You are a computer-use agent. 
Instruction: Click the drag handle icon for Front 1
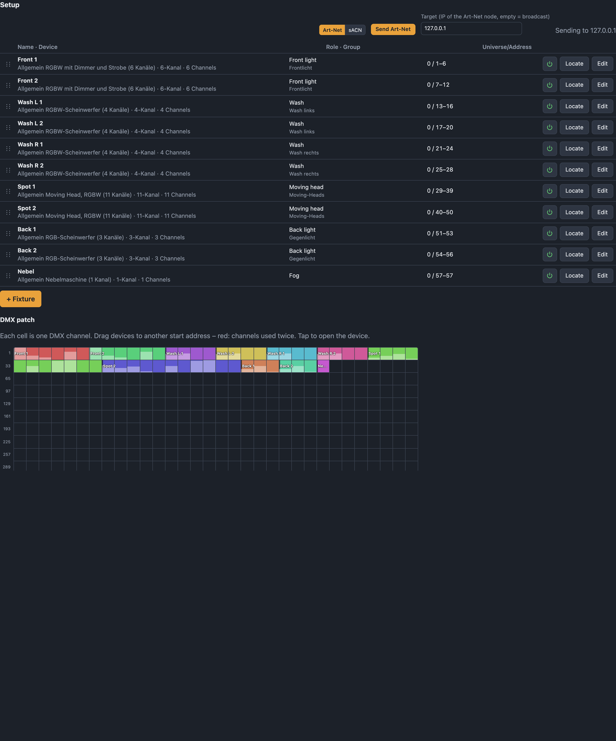tap(8, 64)
